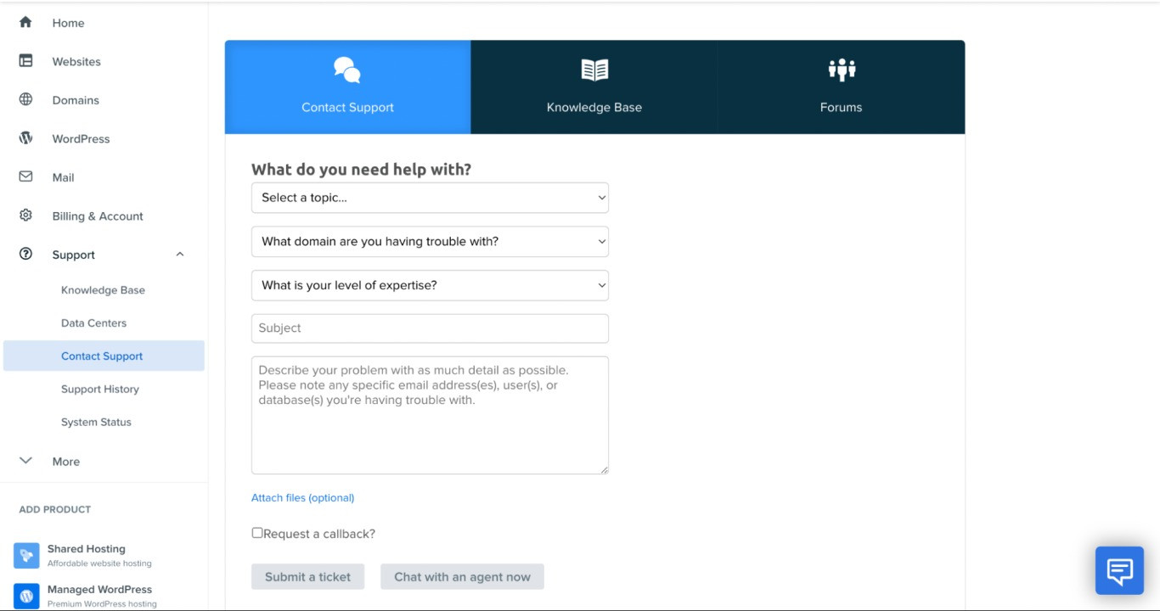The image size is (1160, 611).
Task: Click the "What do you need help with?" heading
Action: click(x=362, y=169)
